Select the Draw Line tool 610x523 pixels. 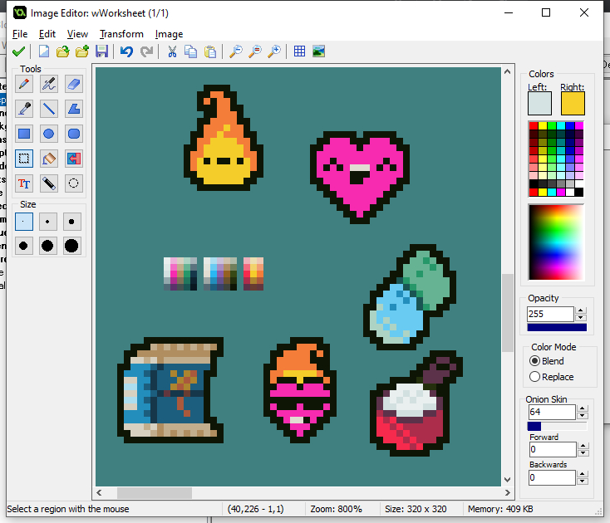point(49,108)
